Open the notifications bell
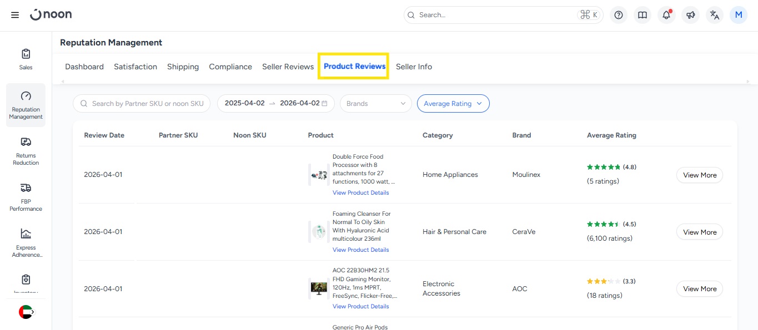 point(666,15)
